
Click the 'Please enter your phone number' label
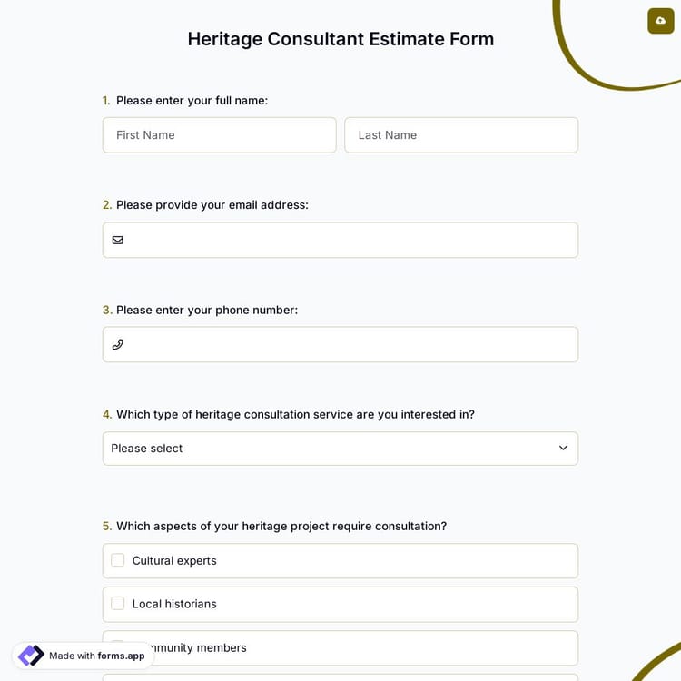point(206,310)
